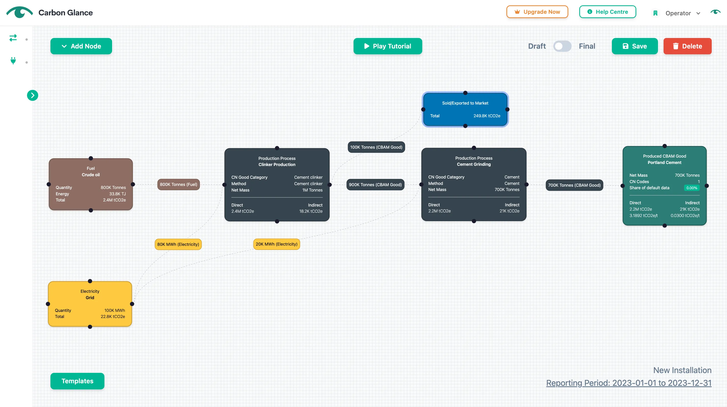This screenshot has height=407, width=727.
Task: Click the right connector of Crude oil node
Action: 133,184
